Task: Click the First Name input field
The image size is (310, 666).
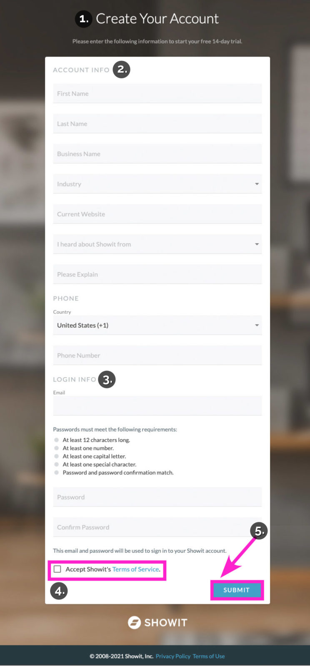Action: 157,93
